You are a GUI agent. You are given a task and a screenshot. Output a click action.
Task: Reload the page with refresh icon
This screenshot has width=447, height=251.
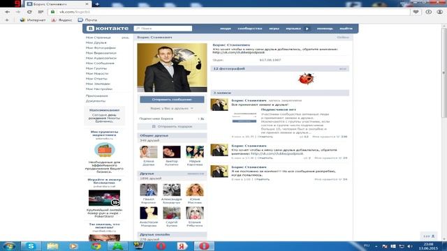point(29,12)
